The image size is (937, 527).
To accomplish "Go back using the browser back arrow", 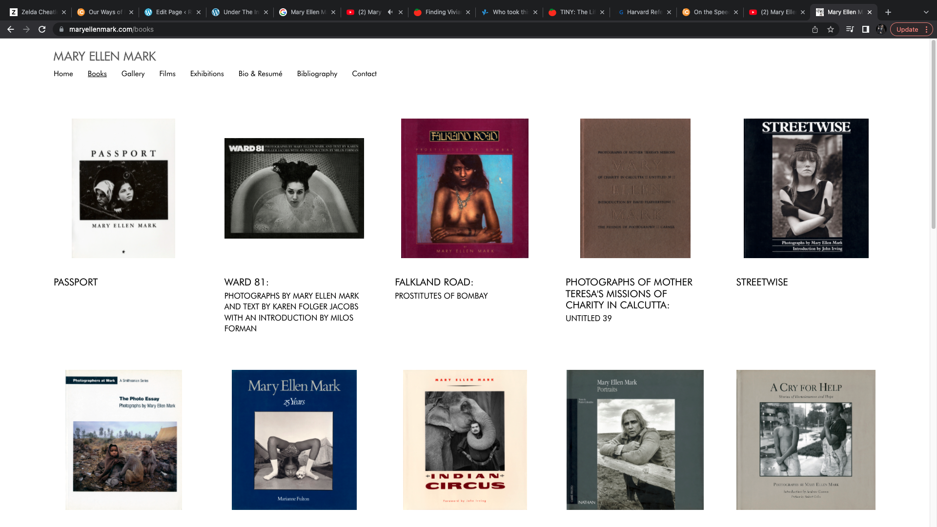I will tap(11, 29).
